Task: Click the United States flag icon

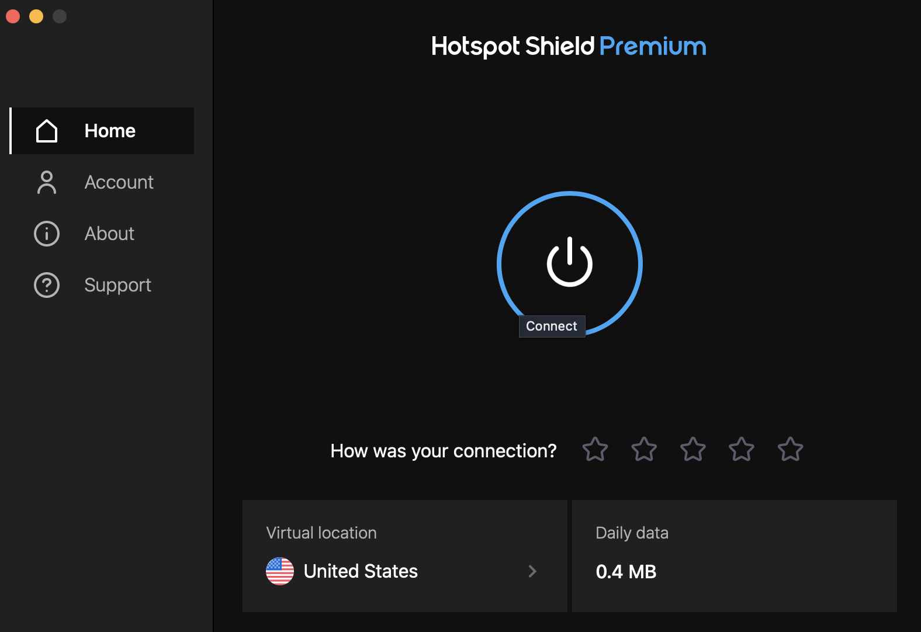Action: (281, 571)
